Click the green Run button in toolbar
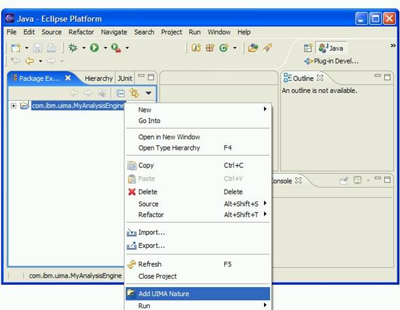Viewport: 400px width, 310px height. pos(94,48)
